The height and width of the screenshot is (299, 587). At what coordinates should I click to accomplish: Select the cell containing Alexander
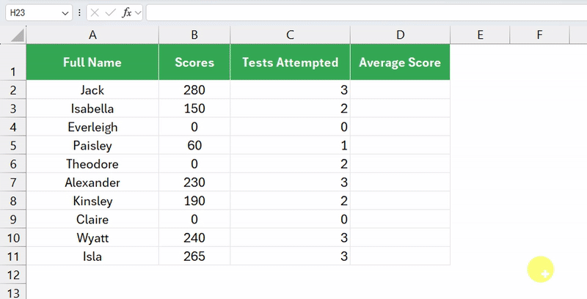coord(92,182)
